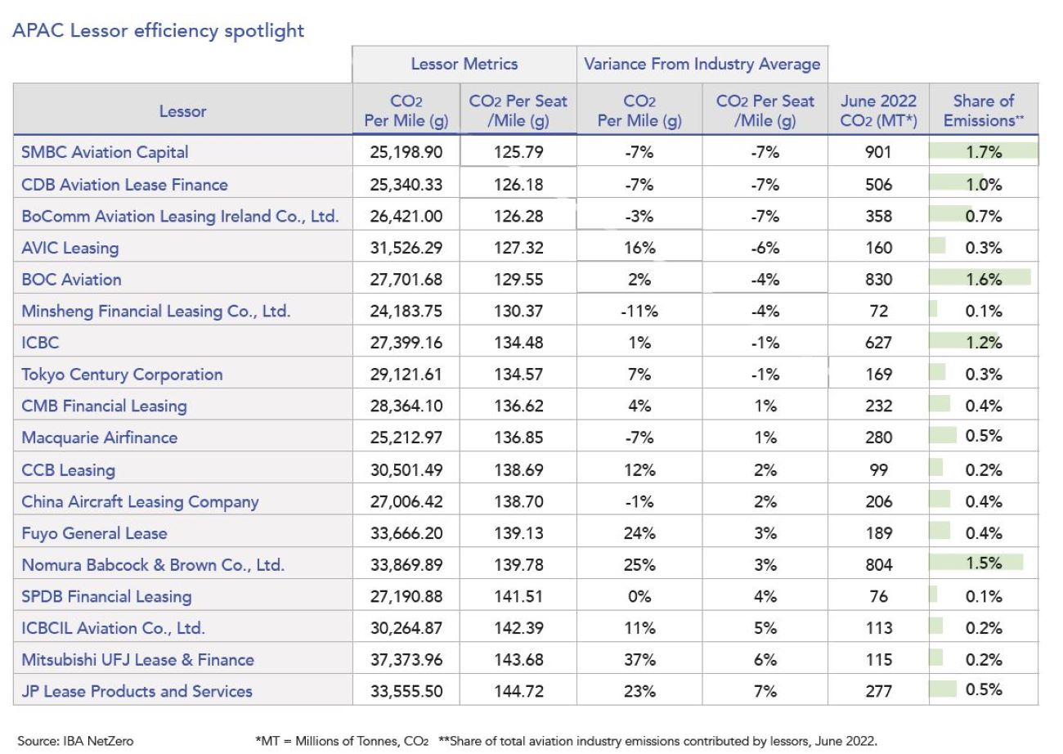
Task: Select the 25,340.33 CO2 per mile value
Action: click(x=406, y=185)
